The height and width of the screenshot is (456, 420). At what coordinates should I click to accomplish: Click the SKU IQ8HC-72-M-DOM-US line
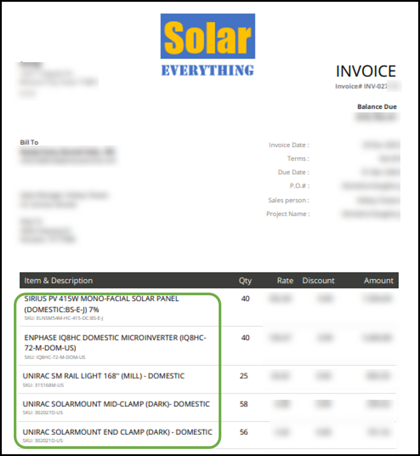[55, 357]
